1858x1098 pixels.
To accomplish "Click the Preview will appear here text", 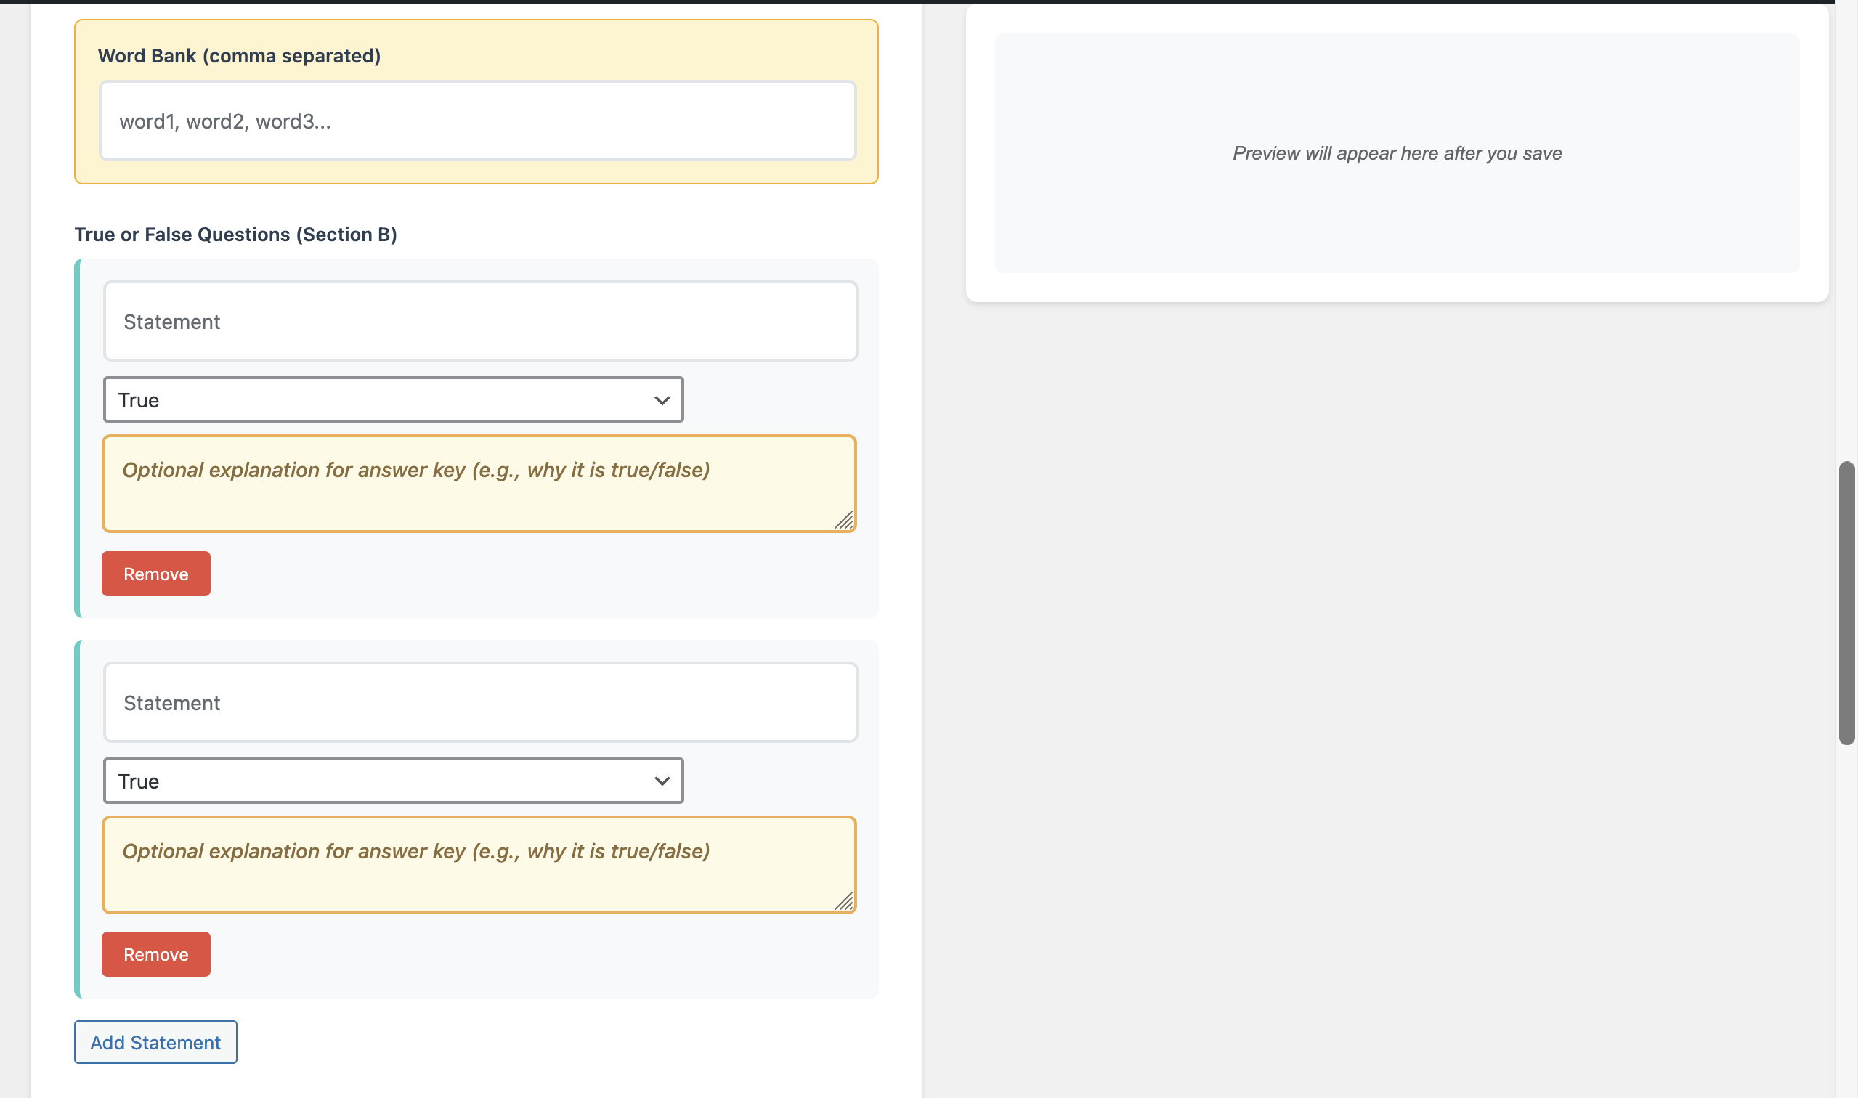I will tap(1395, 153).
